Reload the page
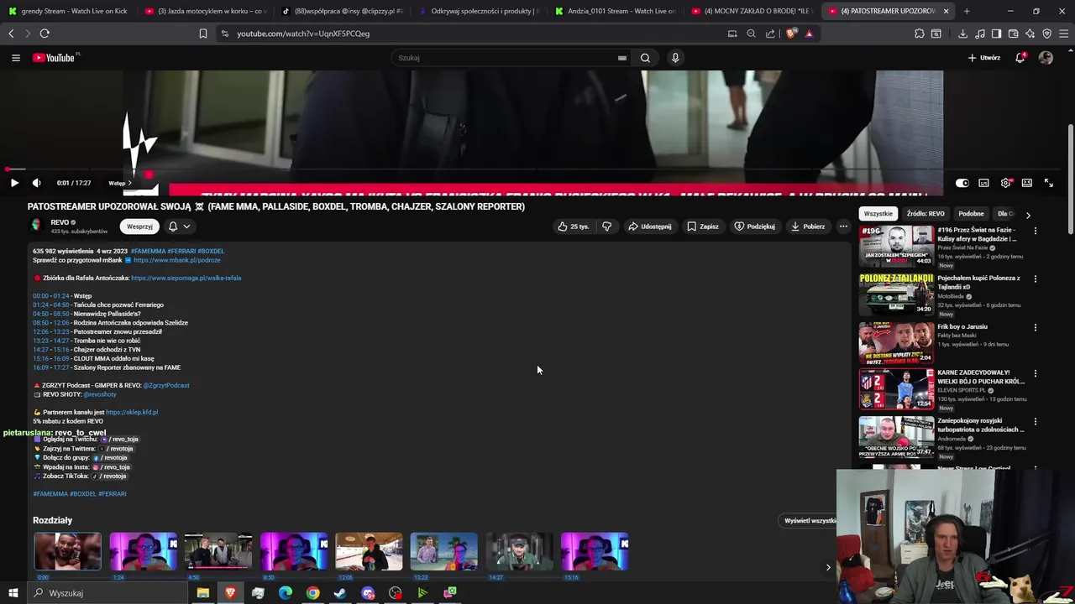 pyautogui.click(x=45, y=34)
